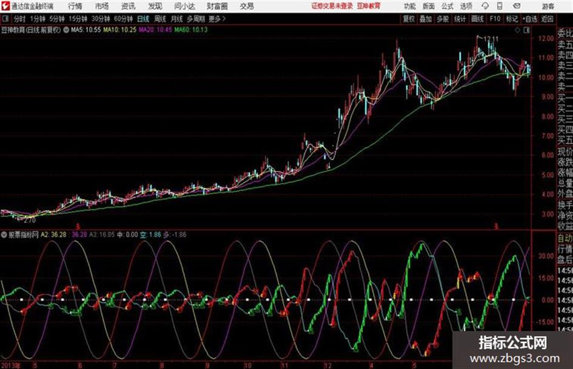Click the 返回 back button
The width and height of the screenshot is (573, 369).
(x=547, y=19)
